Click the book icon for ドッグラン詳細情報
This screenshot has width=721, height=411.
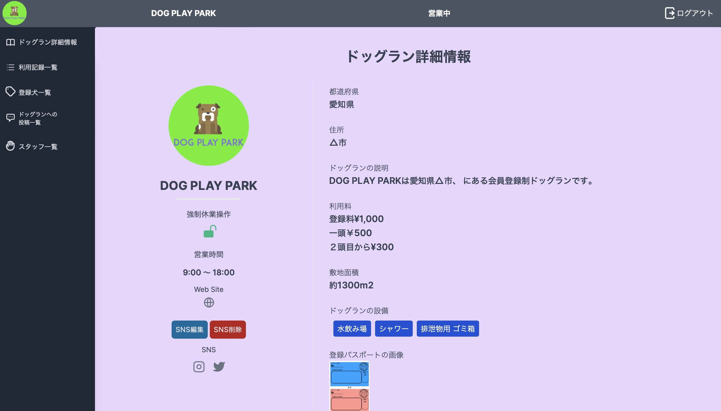click(x=11, y=42)
